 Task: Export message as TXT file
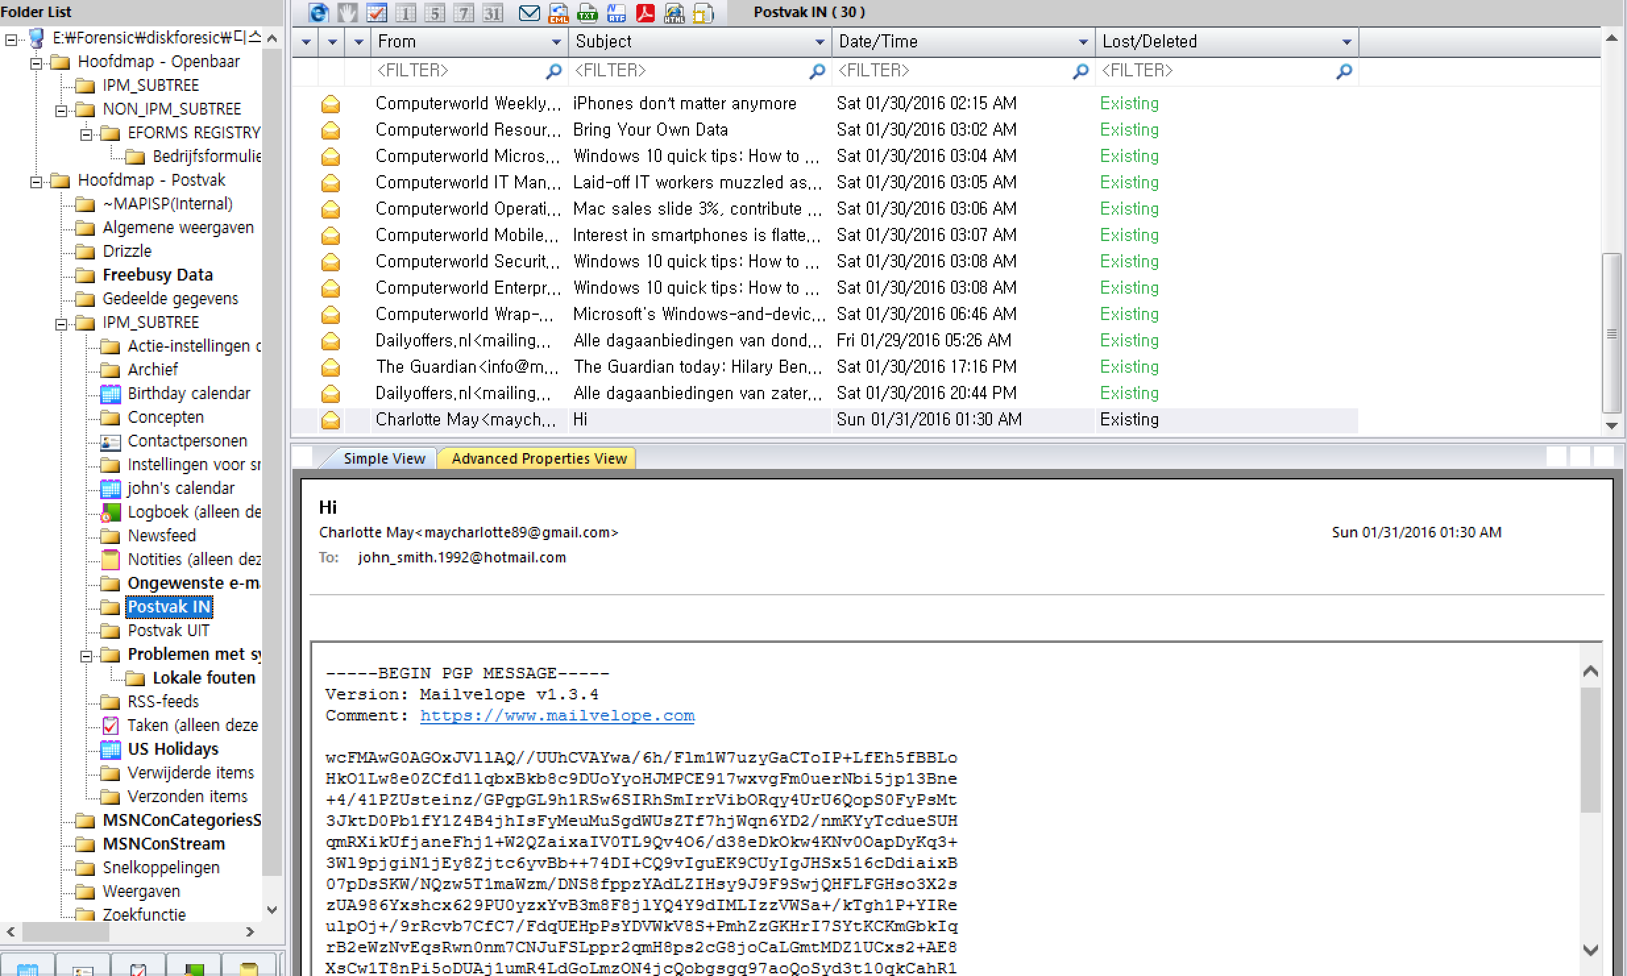click(x=587, y=13)
